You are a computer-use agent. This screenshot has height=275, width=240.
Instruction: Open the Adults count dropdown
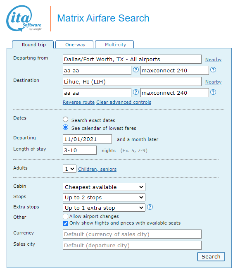point(69,169)
